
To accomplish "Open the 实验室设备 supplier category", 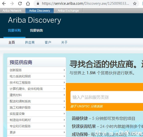I will 36,114.
